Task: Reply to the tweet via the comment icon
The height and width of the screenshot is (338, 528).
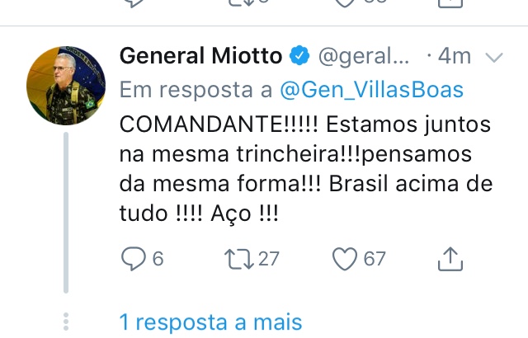Action: pyautogui.click(x=134, y=259)
